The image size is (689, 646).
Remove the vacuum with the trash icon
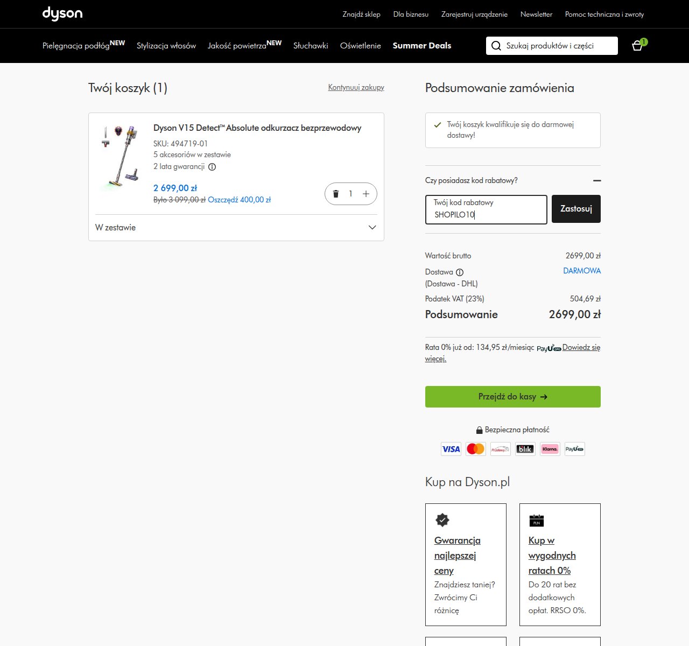tap(336, 194)
